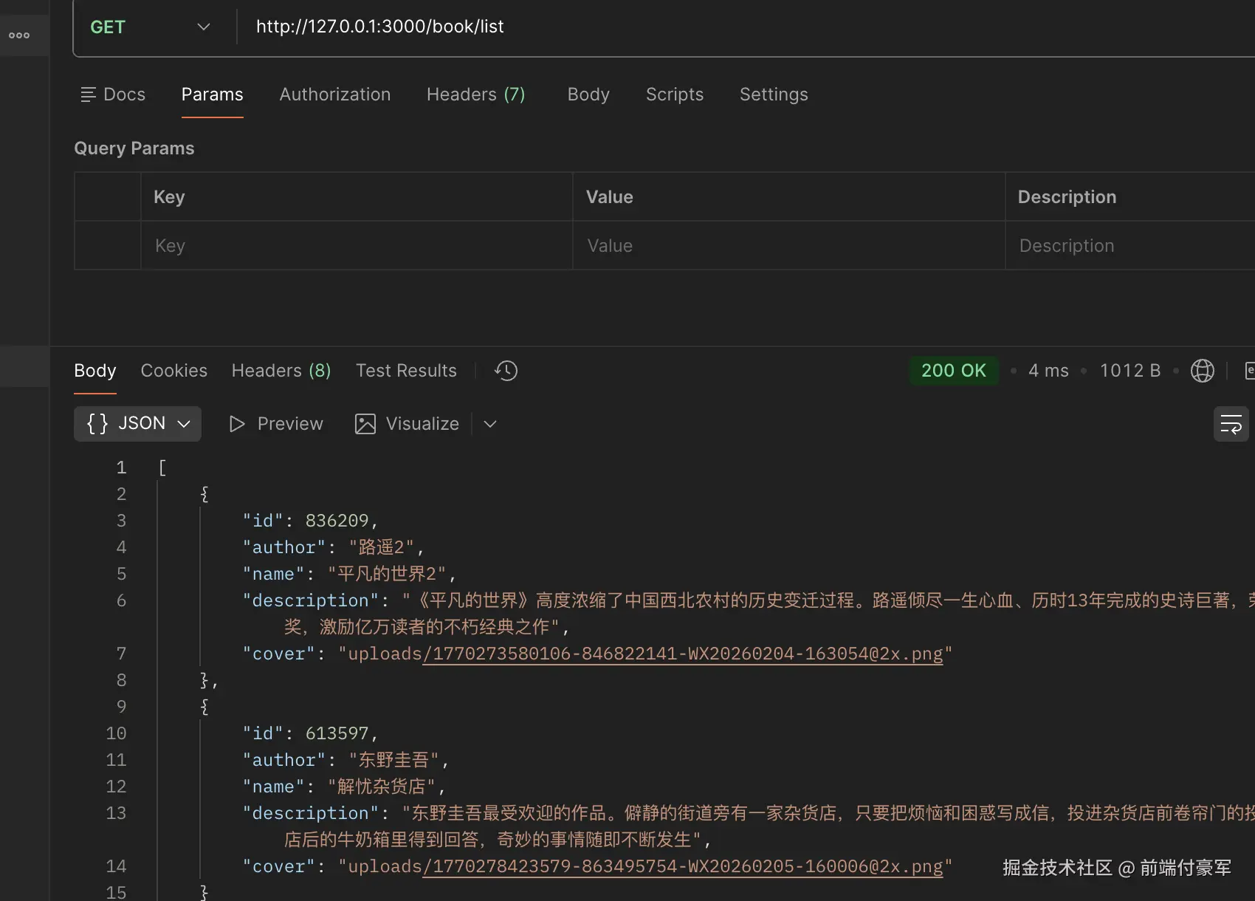The width and height of the screenshot is (1255, 901).
Task: Click the network globe icon
Action: coord(1202,371)
